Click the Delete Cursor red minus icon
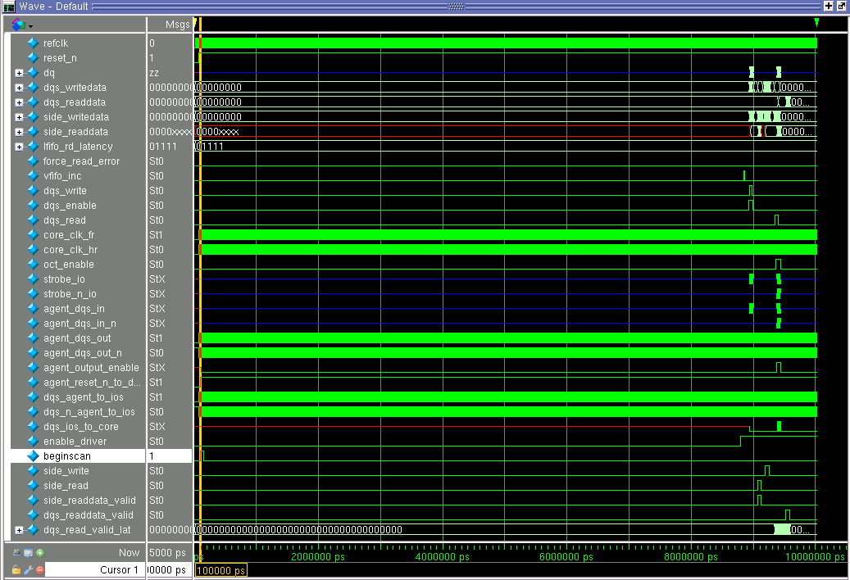Viewport: 850px width, 580px height. (x=39, y=569)
